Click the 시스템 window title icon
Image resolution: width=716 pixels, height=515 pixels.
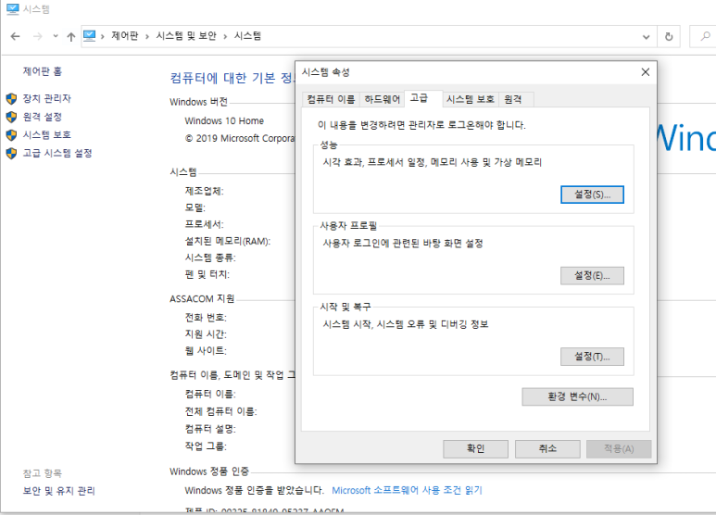point(13,9)
